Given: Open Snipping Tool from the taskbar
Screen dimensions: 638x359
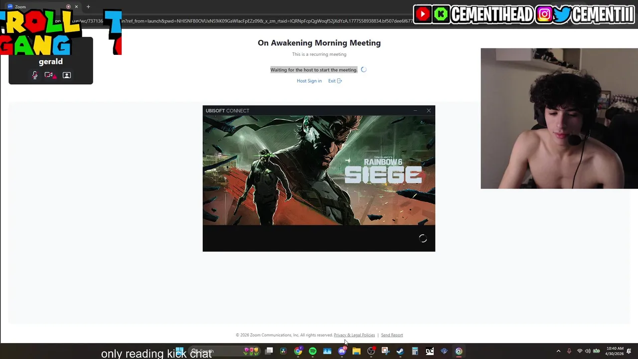Looking at the screenshot, I should click(x=385, y=351).
